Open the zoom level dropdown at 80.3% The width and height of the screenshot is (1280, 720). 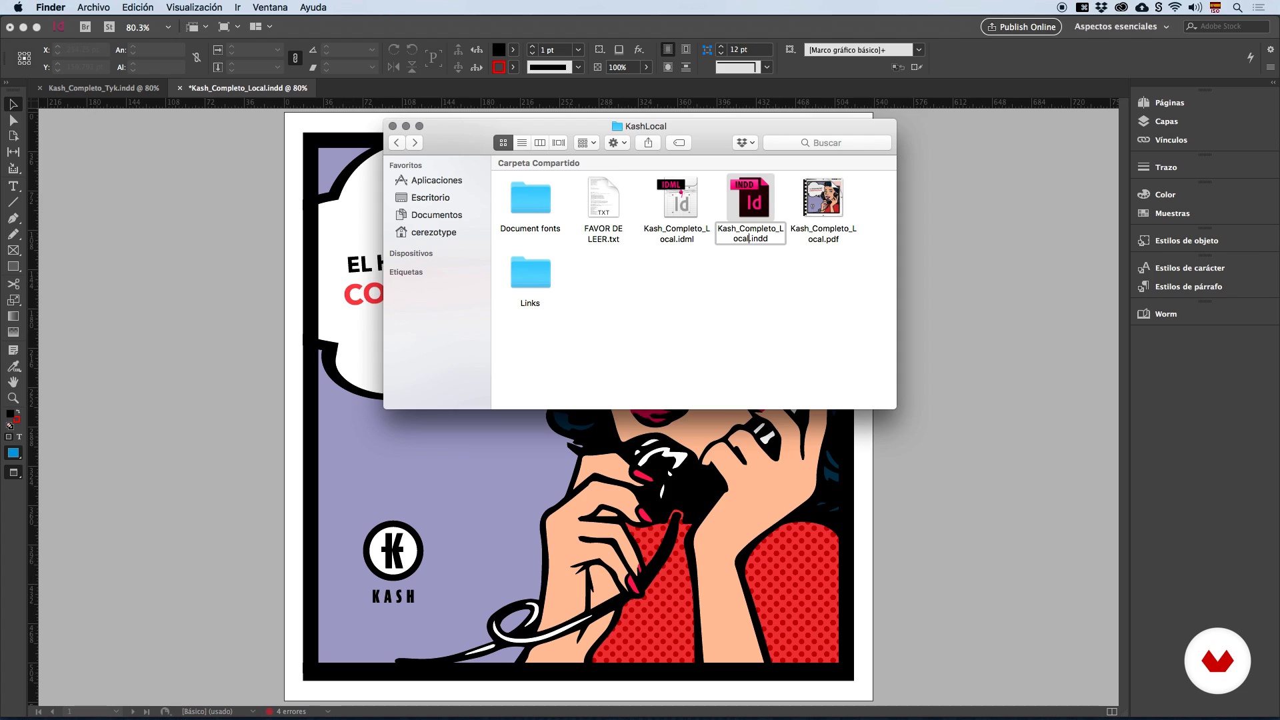pos(168,27)
